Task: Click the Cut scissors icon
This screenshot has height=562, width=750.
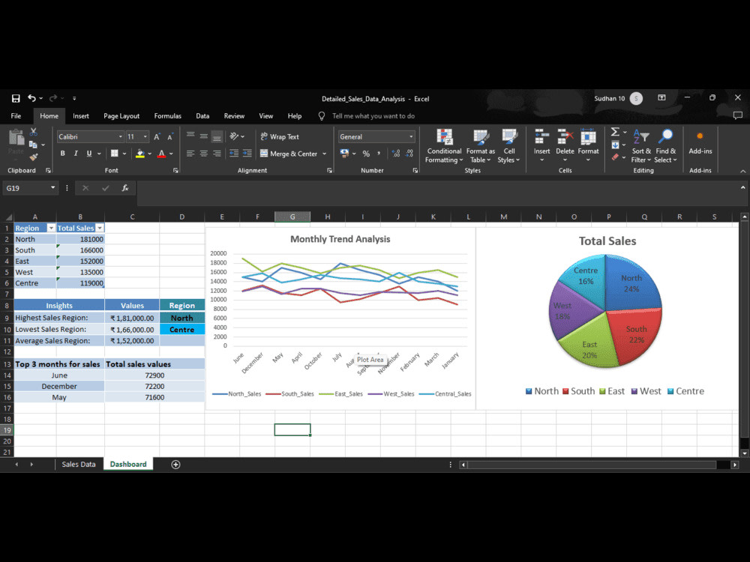Action: pyautogui.click(x=34, y=131)
